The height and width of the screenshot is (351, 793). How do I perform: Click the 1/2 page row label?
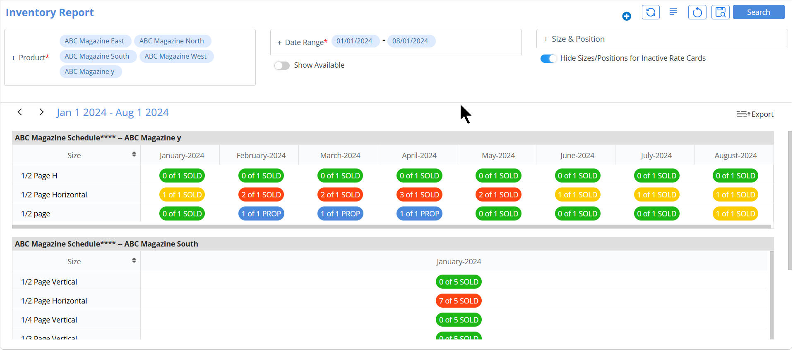pyautogui.click(x=36, y=213)
